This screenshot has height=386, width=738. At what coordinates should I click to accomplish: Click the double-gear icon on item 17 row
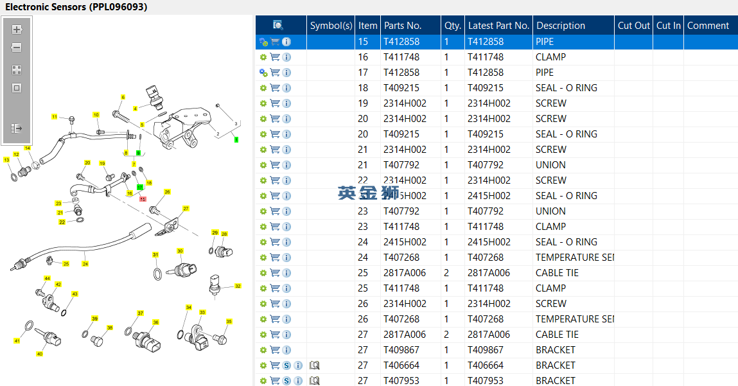point(263,73)
